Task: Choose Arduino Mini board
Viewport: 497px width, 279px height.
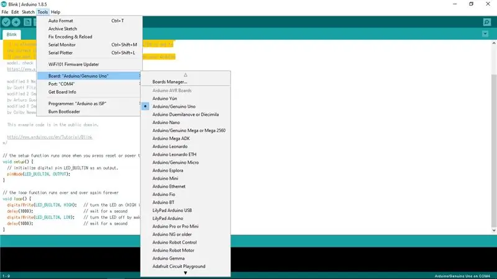Action: [185, 179]
